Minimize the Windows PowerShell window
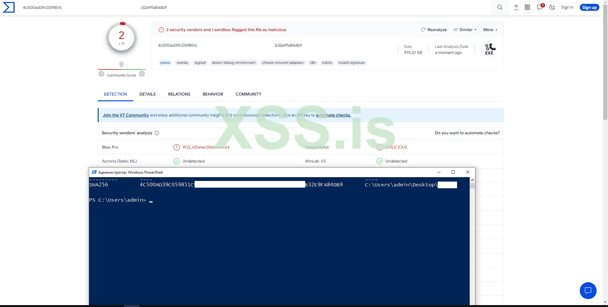 [439, 172]
